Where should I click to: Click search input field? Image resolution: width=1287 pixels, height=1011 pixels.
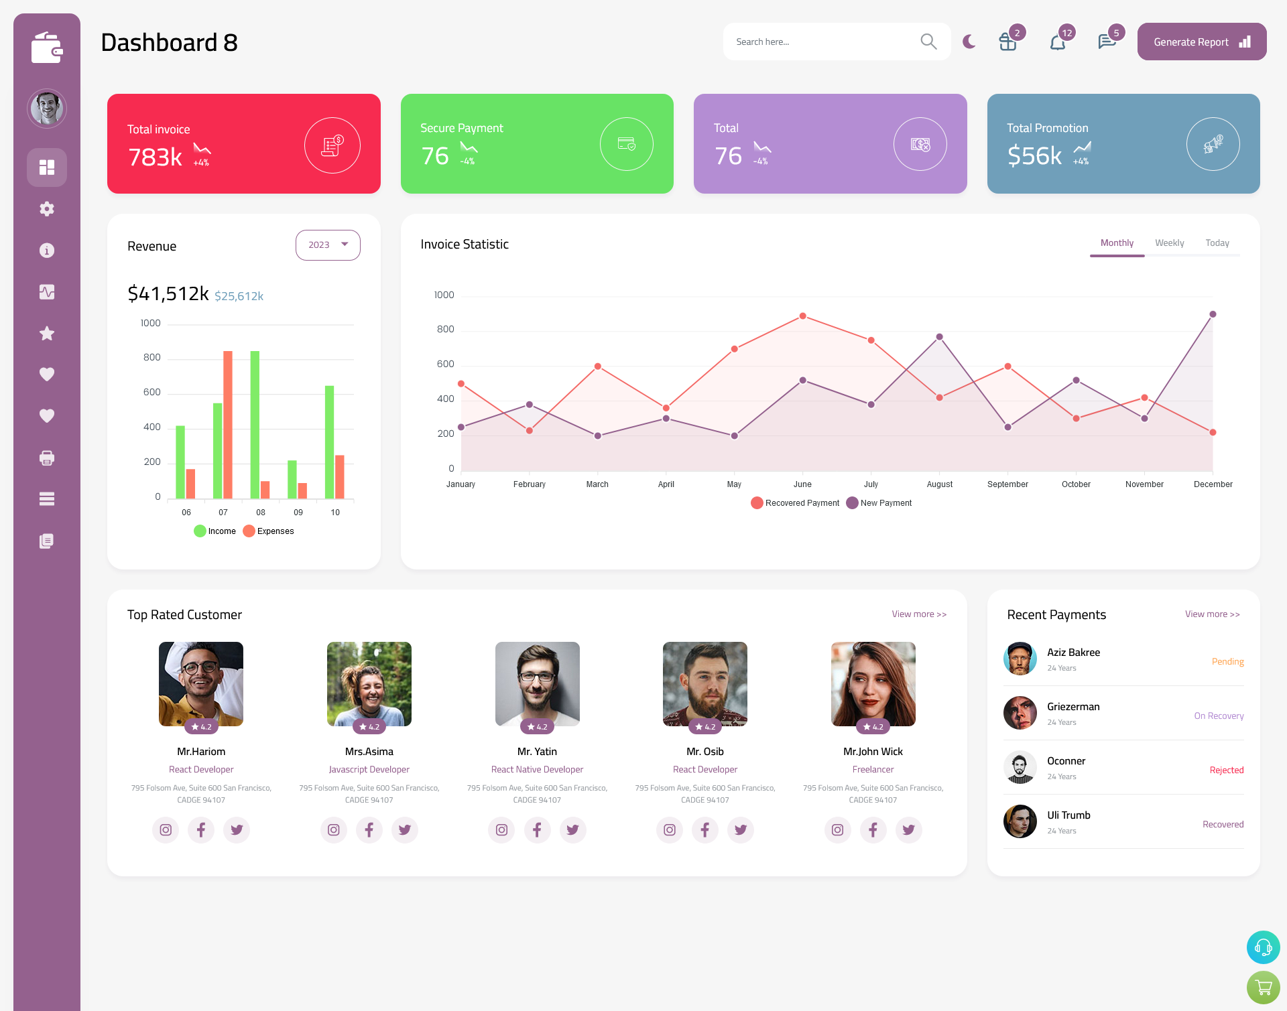pyautogui.click(x=826, y=42)
